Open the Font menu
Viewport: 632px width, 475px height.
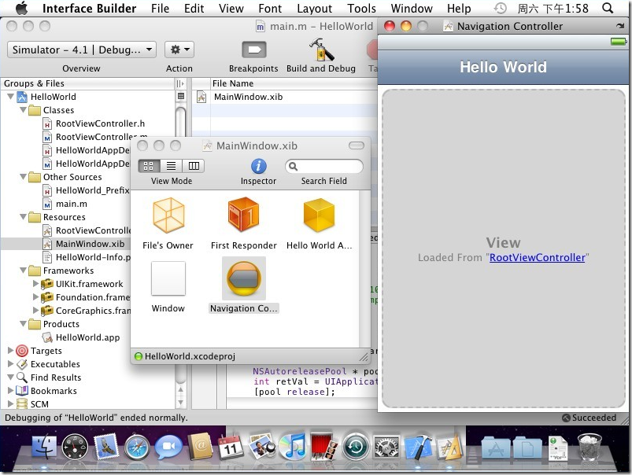[x=270, y=8]
